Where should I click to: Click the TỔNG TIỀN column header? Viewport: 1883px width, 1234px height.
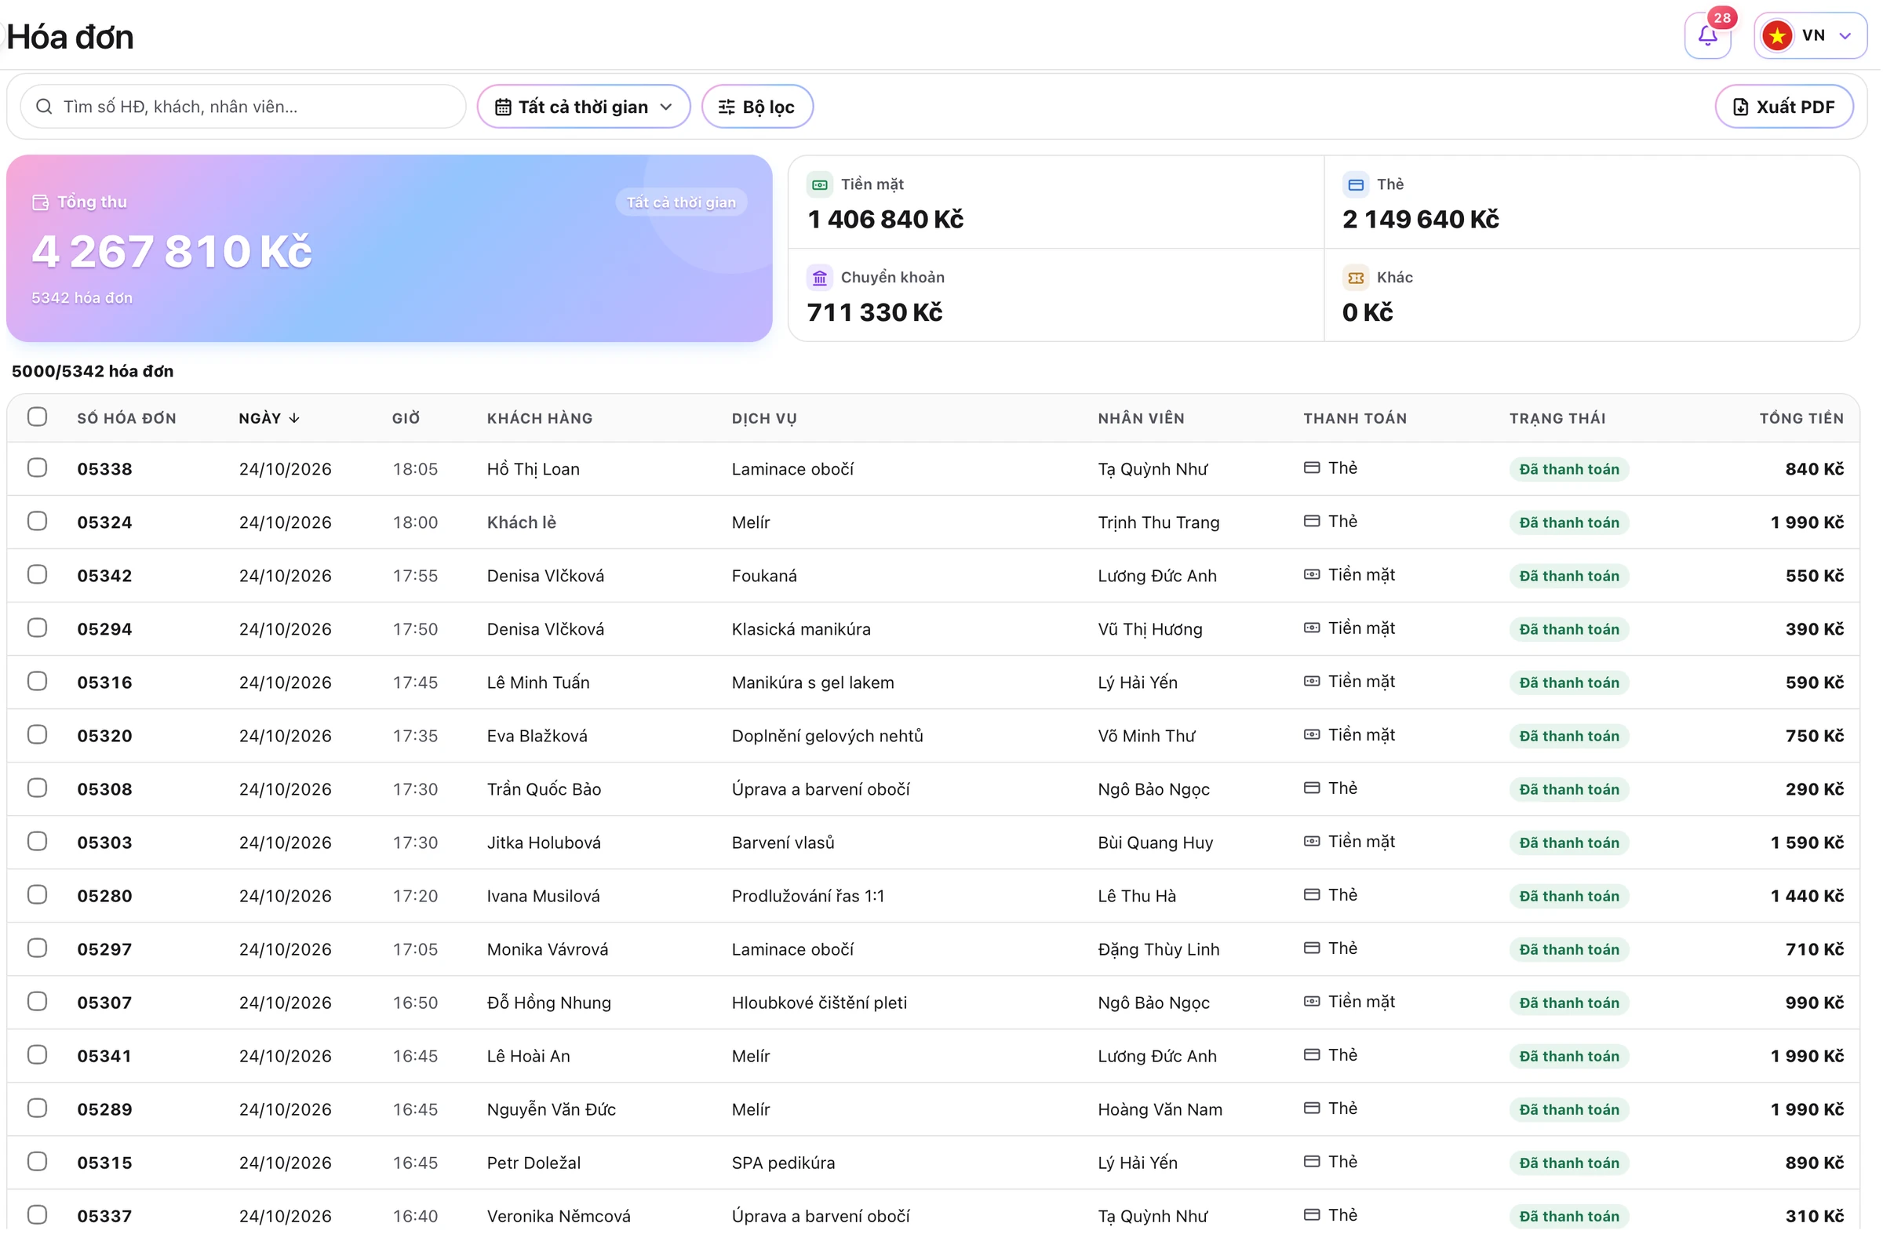(x=1802, y=418)
